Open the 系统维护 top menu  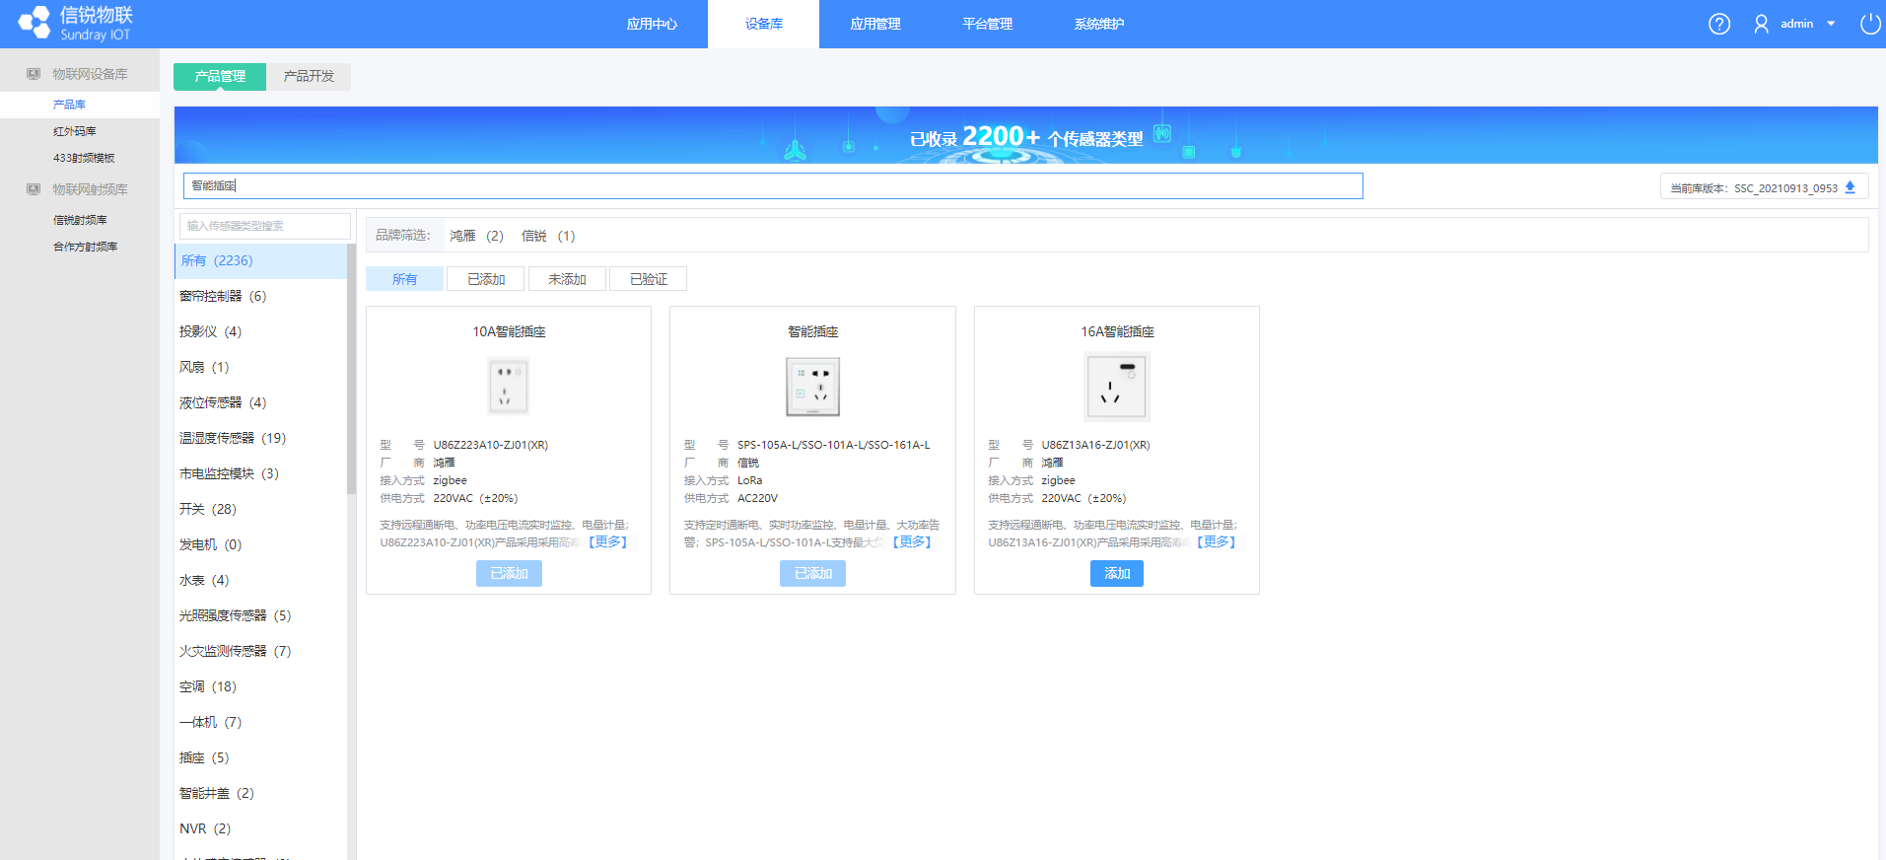pyautogui.click(x=1099, y=24)
